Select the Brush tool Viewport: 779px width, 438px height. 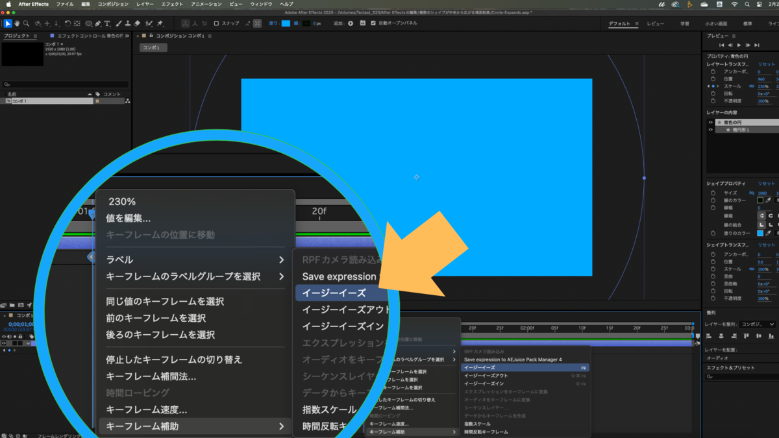(117, 23)
